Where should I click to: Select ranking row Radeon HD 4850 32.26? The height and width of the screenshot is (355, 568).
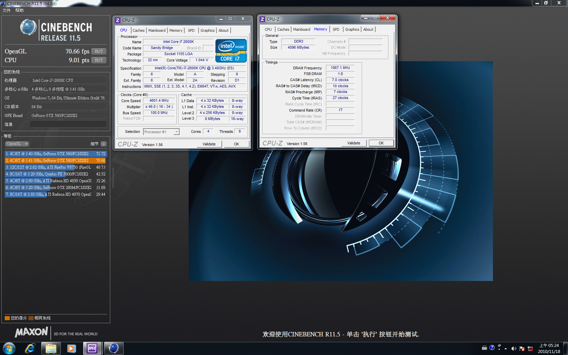coord(55,181)
